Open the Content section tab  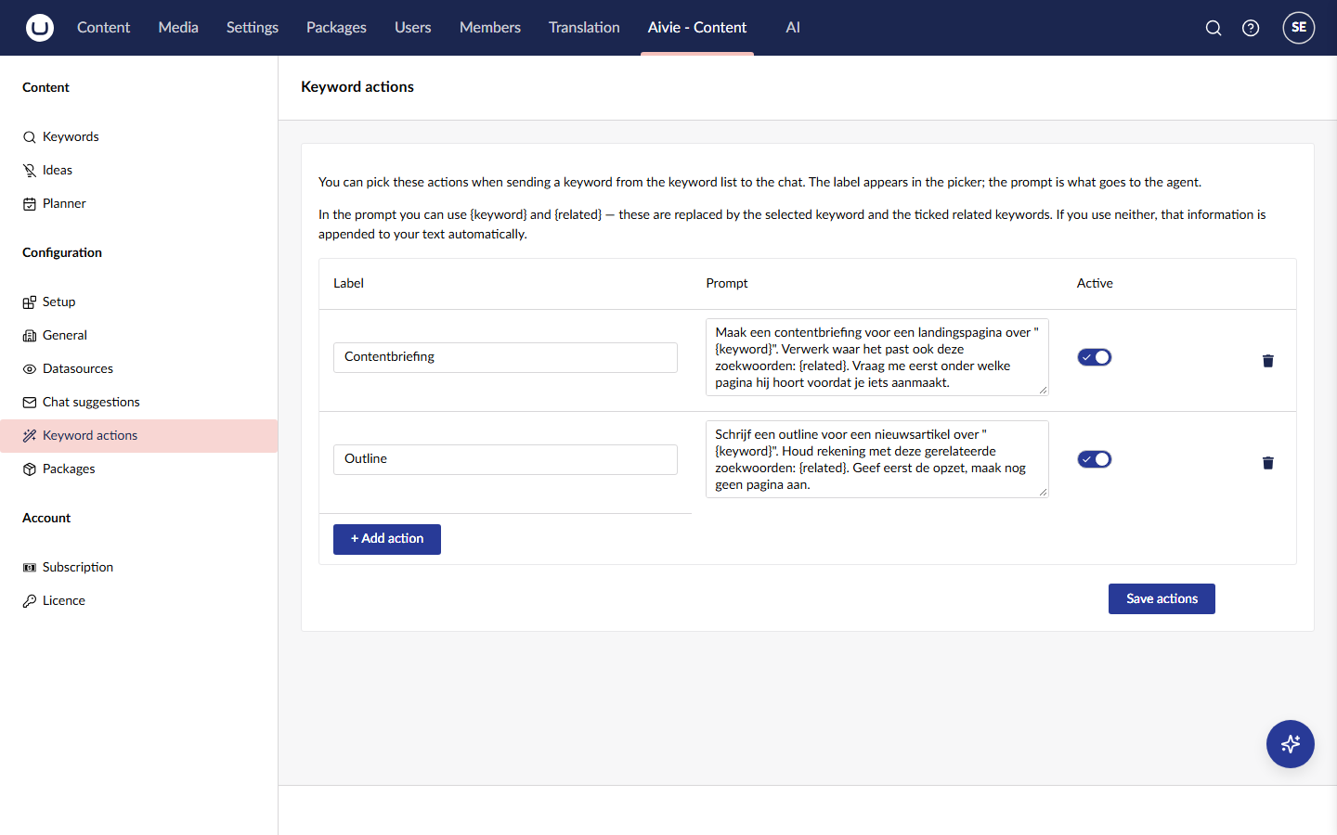[103, 28]
